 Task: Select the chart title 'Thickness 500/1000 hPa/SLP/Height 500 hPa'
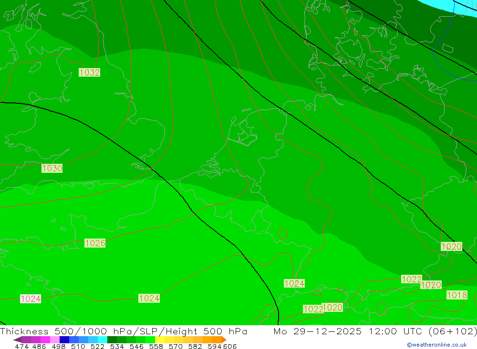[x=124, y=331]
